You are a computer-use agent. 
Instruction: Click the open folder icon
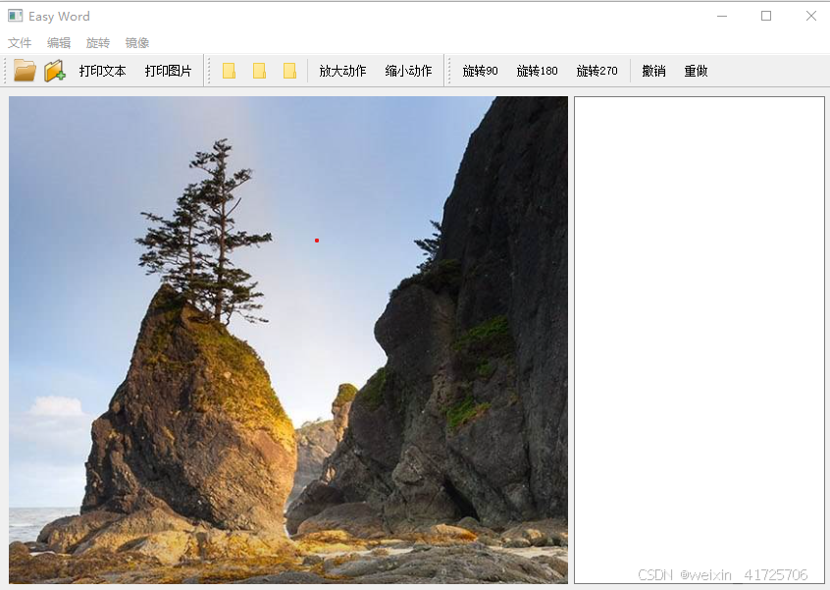point(25,71)
